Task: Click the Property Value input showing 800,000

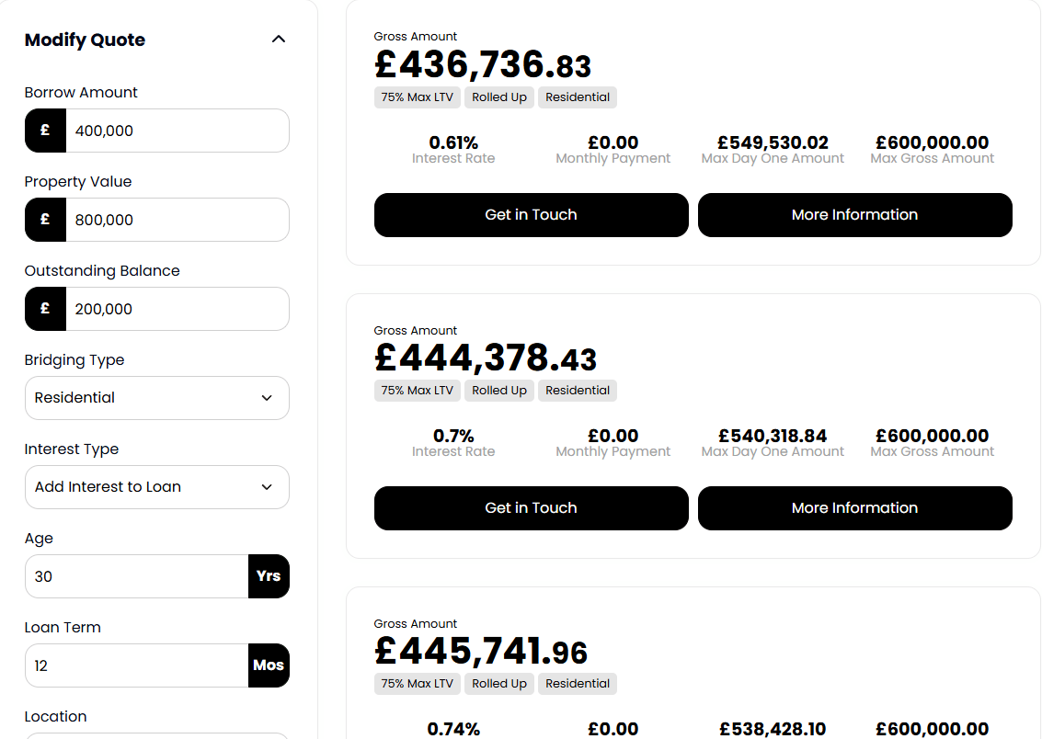Action: click(177, 220)
